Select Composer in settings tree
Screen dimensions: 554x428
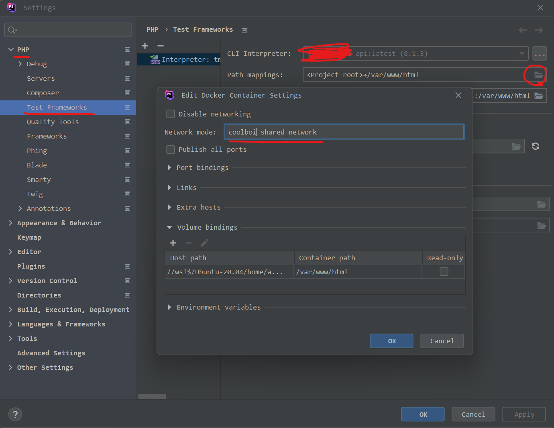(x=43, y=93)
